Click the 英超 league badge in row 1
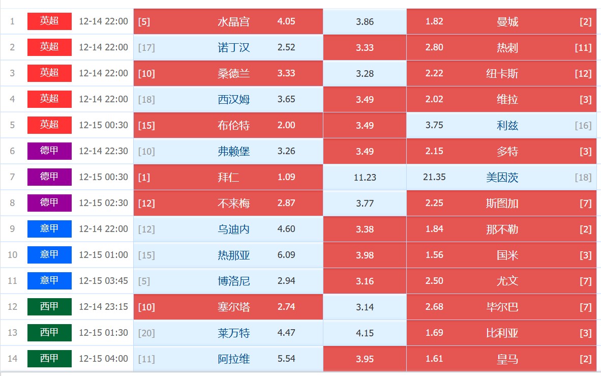601x376 pixels. pos(49,21)
